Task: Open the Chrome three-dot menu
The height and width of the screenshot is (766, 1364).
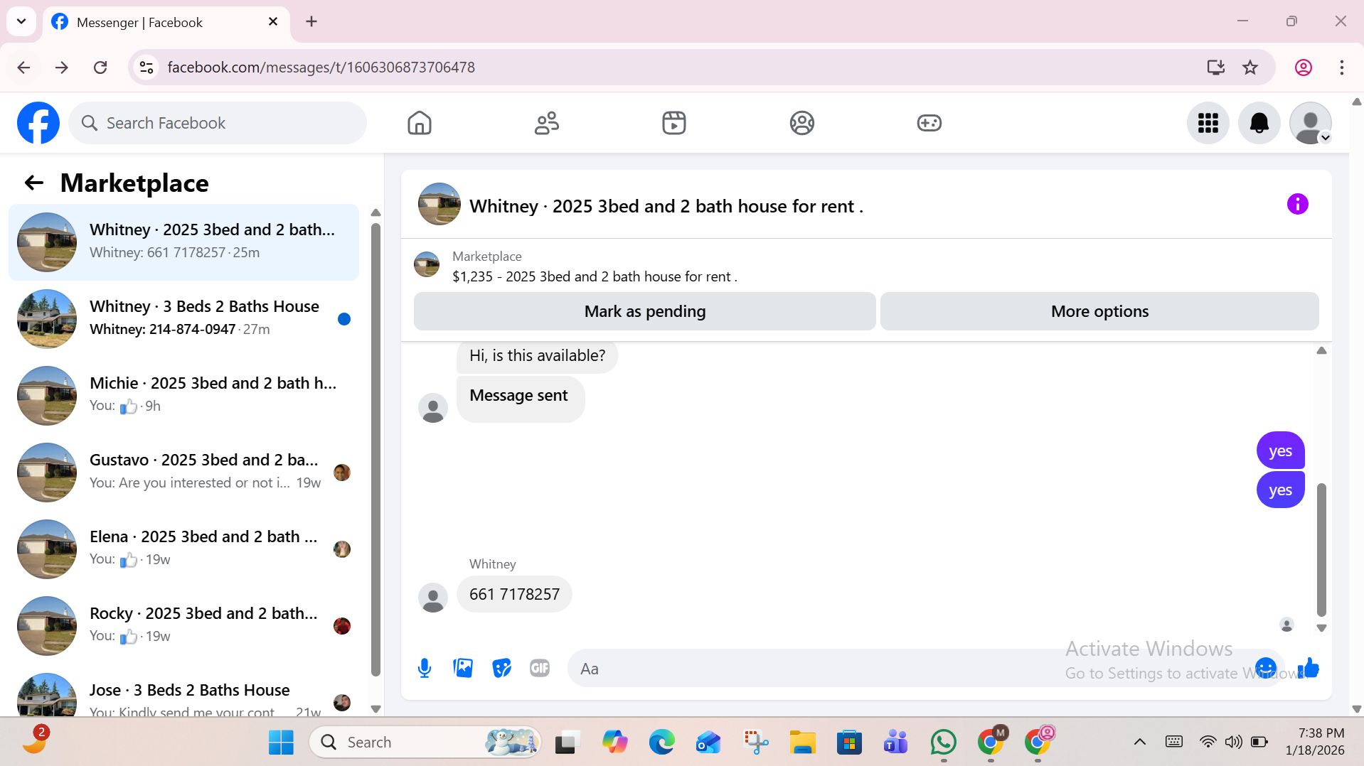Action: click(x=1342, y=68)
